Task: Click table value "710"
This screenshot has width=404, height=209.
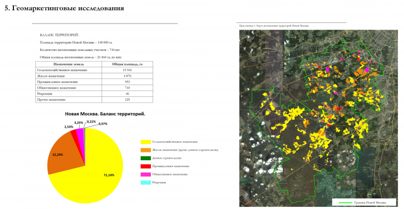Action: pos(127,88)
